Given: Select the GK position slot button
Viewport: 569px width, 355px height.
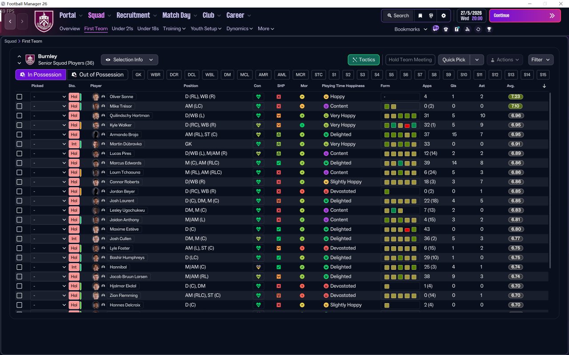Looking at the screenshot, I should coord(138,75).
